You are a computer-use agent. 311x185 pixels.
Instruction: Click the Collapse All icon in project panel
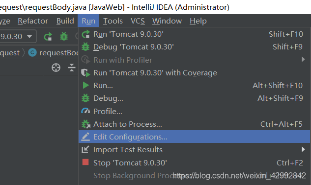tap(72, 68)
